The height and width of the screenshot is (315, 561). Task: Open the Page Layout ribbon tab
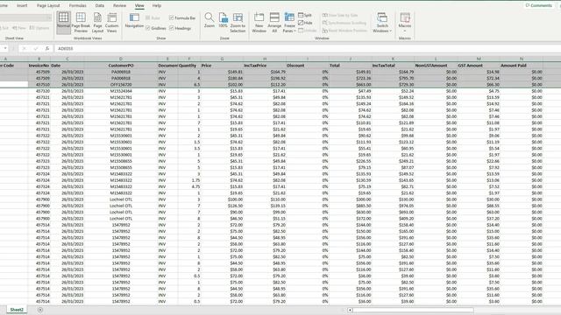pyautogui.click(x=48, y=5)
